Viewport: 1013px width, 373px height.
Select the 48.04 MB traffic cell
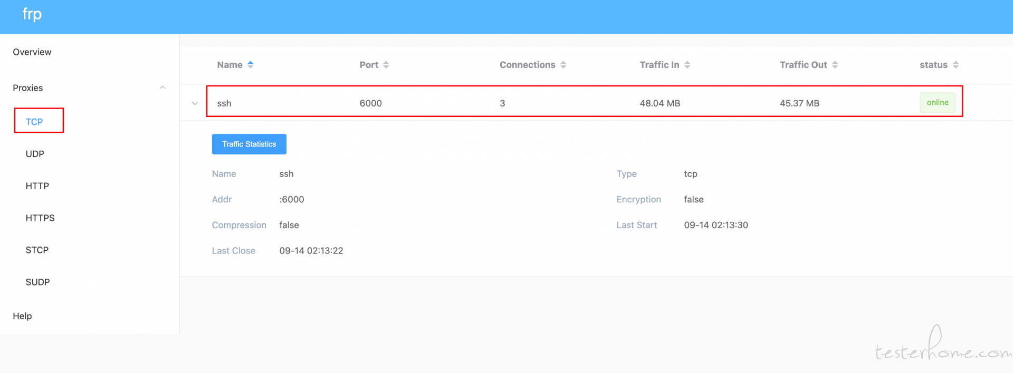(x=660, y=103)
